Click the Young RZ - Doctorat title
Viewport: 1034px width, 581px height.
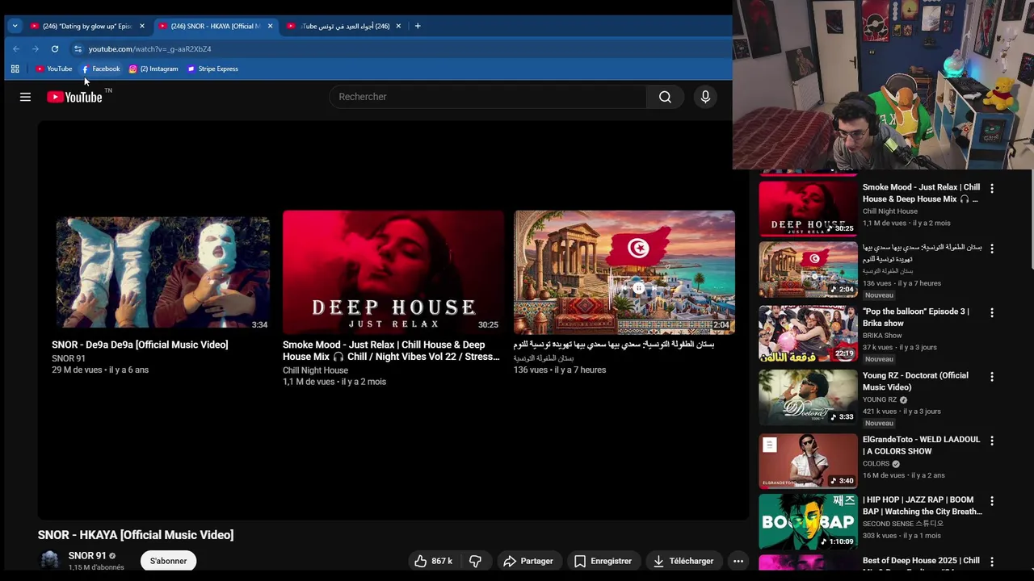point(915,381)
